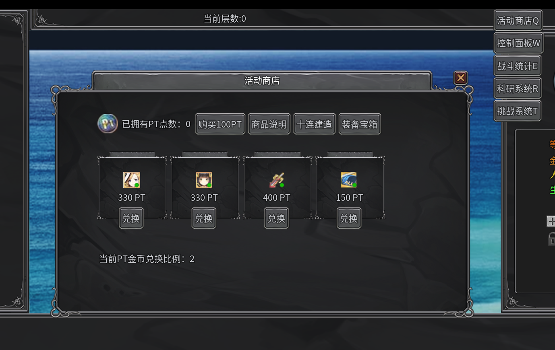Show 战斗统计E battle statistics

tap(518, 66)
